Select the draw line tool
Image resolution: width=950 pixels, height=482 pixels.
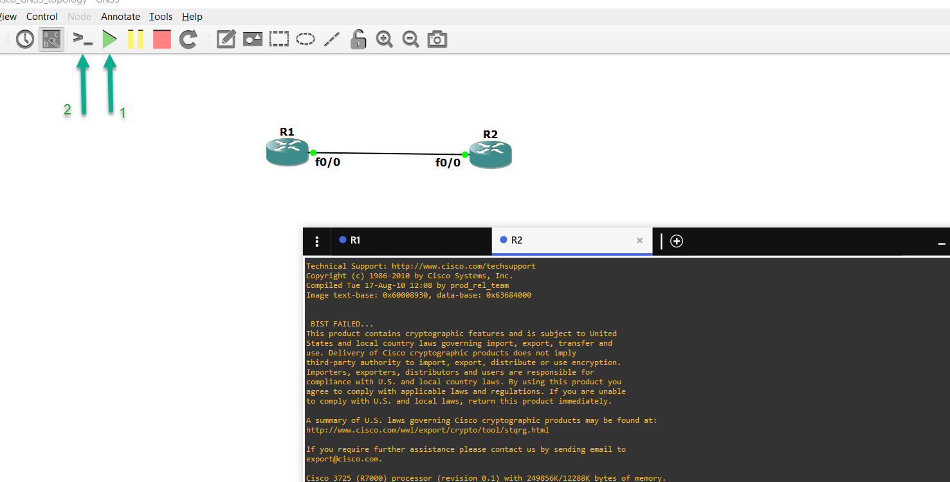[332, 40]
